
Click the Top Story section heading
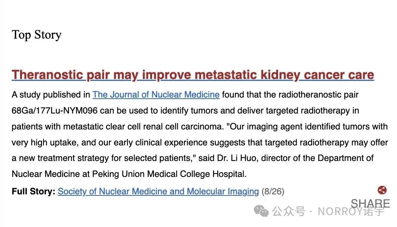(x=37, y=35)
